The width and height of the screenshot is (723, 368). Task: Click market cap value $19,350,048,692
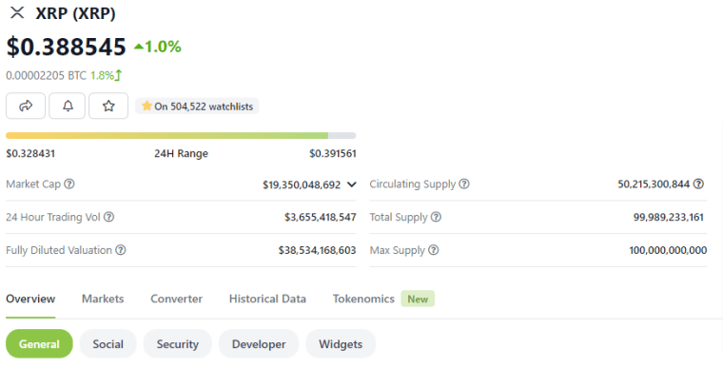click(302, 184)
